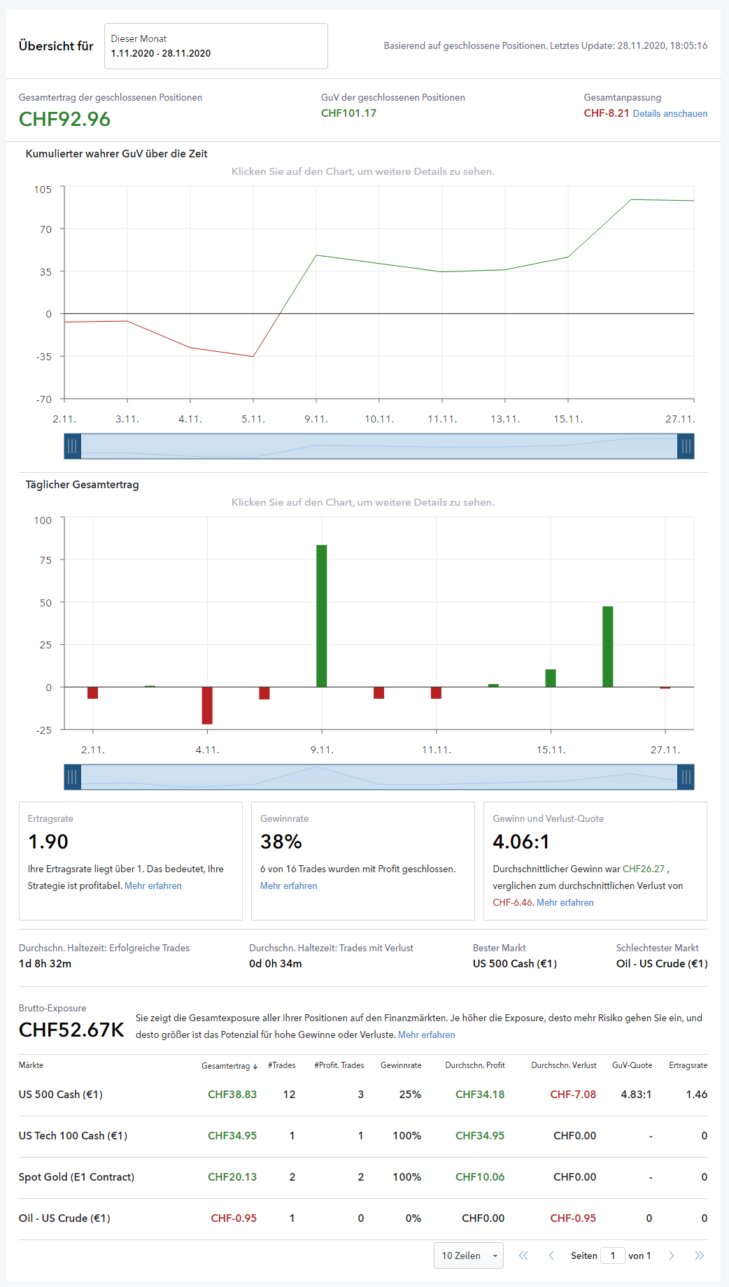
Task: Expand the 10 Zeilen rows dropdown
Action: tap(468, 1256)
